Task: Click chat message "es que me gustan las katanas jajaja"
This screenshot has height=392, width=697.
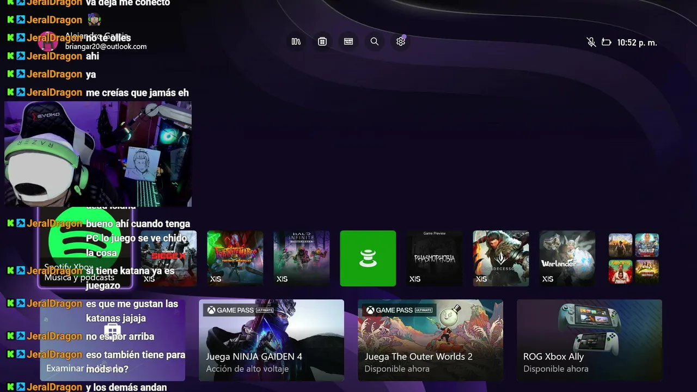Action: [132, 311]
